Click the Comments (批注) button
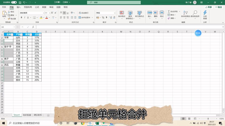Image resolution: width=225 pixels, height=126 pixels. 219,7
